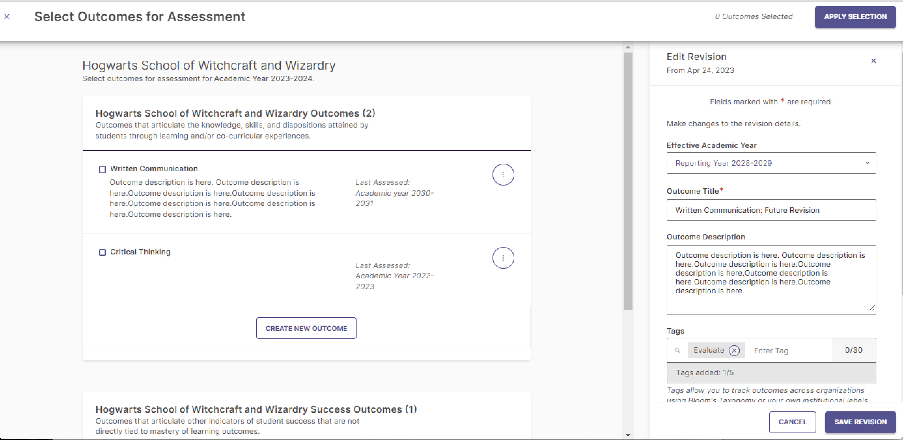The image size is (903, 440).
Task: Click the Written Communication outcome description text
Action: click(212, 199)
